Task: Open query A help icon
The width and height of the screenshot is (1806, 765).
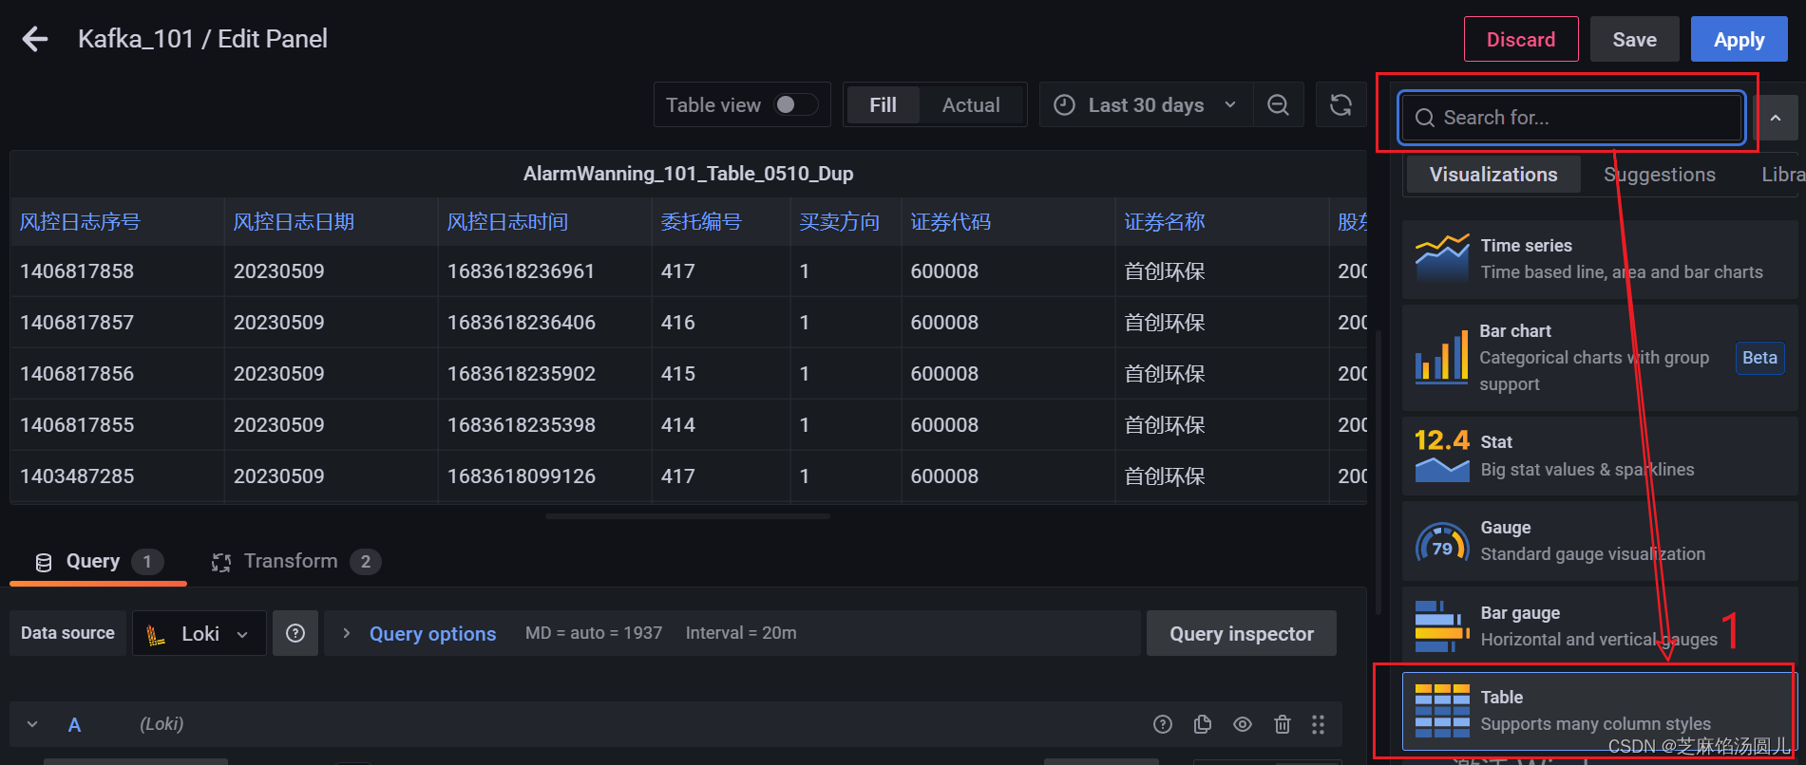Action: (x=1163, y=724)
